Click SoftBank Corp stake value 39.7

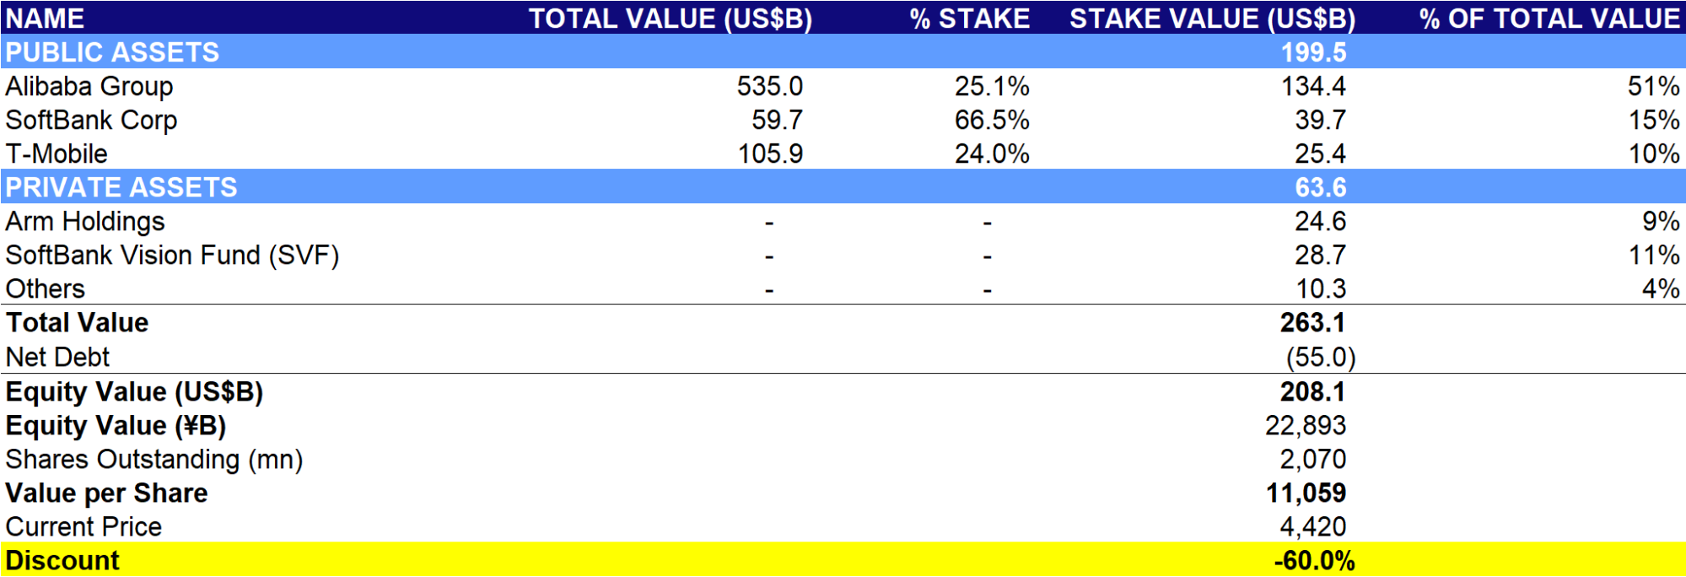tap(1321, 120)
